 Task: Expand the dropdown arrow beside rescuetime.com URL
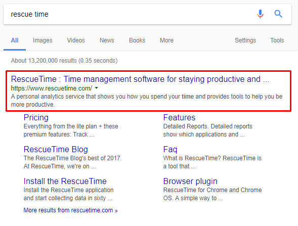click(x=97, y=88)
